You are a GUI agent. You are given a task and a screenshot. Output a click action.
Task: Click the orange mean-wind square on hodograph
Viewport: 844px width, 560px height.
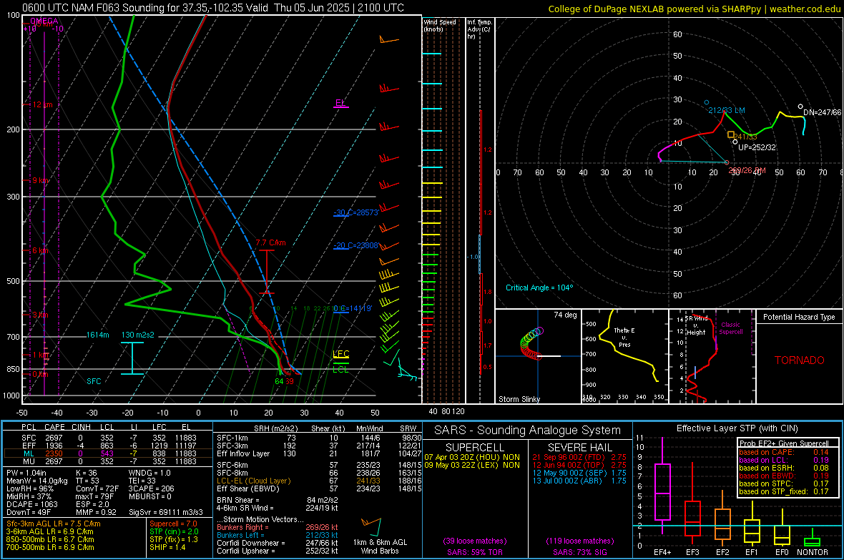click(x=730, y=134)
